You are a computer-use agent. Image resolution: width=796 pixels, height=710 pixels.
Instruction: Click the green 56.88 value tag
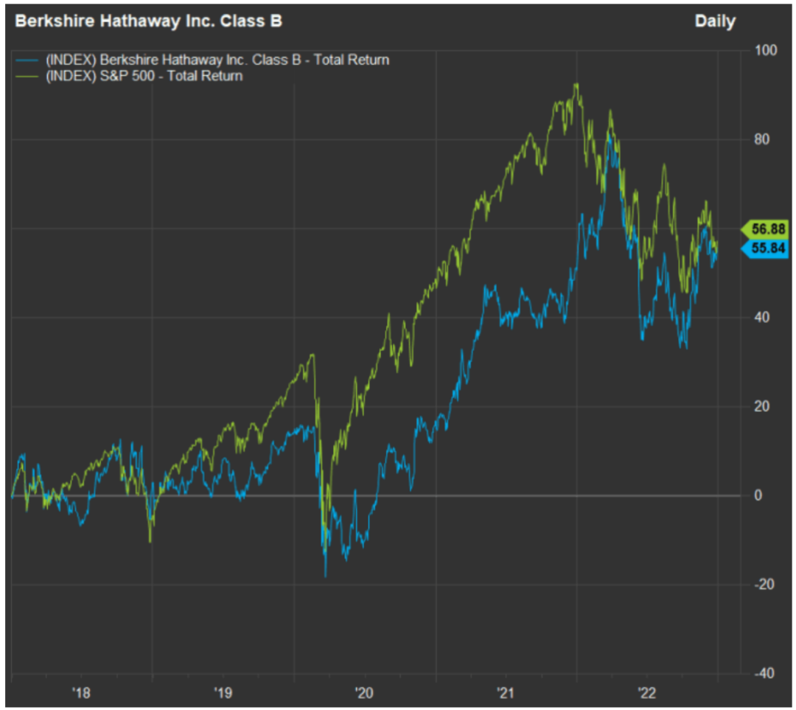pos(765,229)
